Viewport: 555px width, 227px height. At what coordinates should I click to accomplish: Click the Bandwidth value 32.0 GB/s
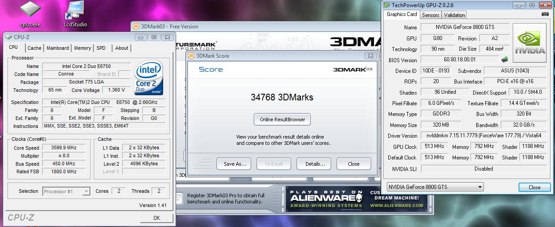(x=523, y=125)
